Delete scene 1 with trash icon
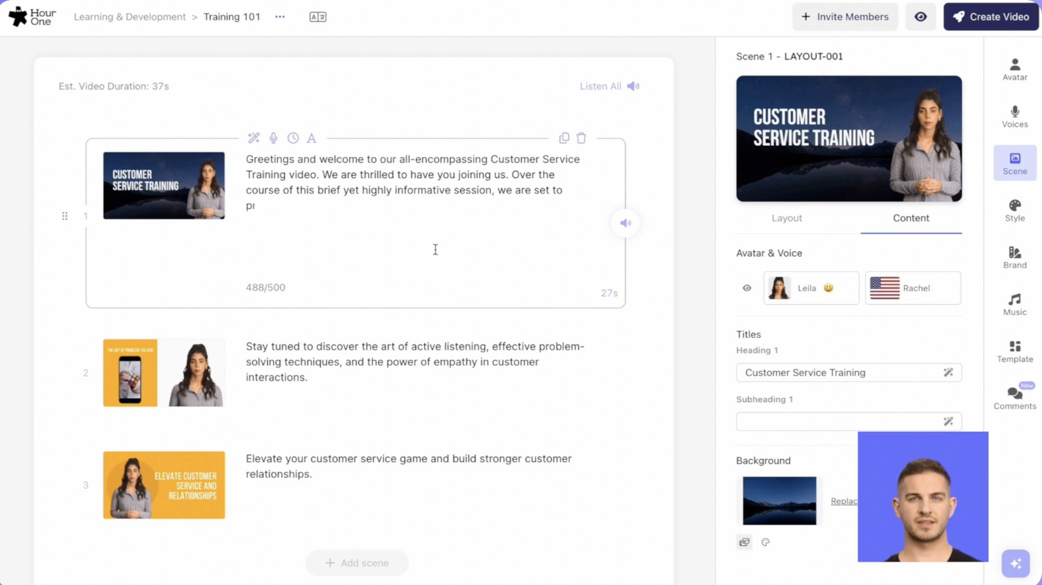The width and height of the screenshot is (1042, 585). pos(581,138)
